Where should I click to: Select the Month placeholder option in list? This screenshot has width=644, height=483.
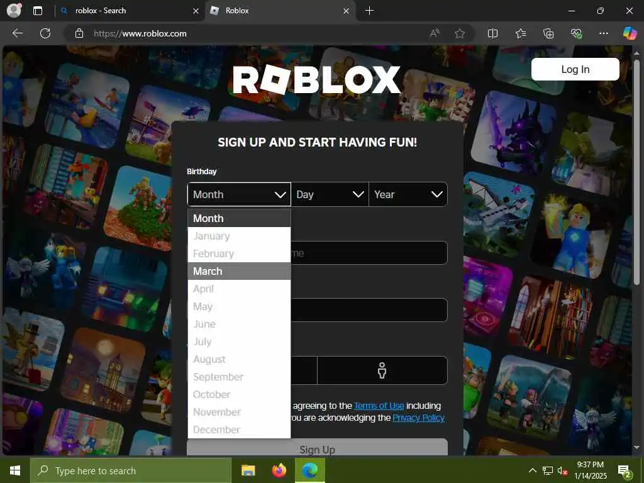click(239, 218)
